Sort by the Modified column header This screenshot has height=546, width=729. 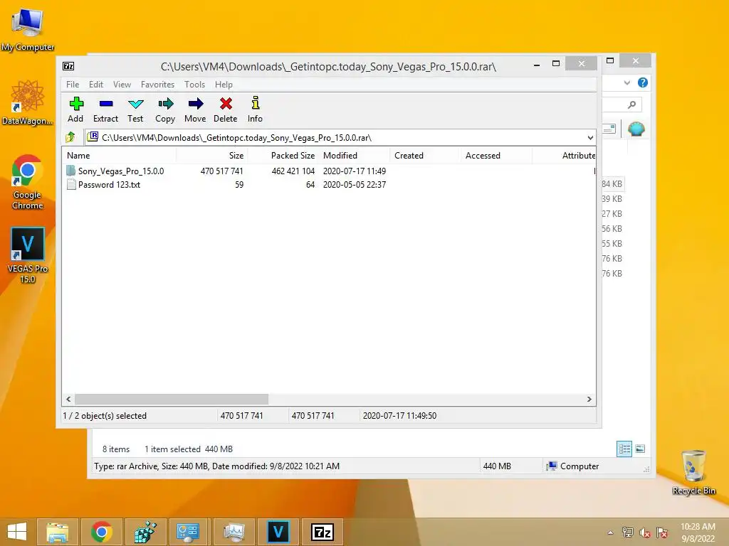click(x=355, y=156)
